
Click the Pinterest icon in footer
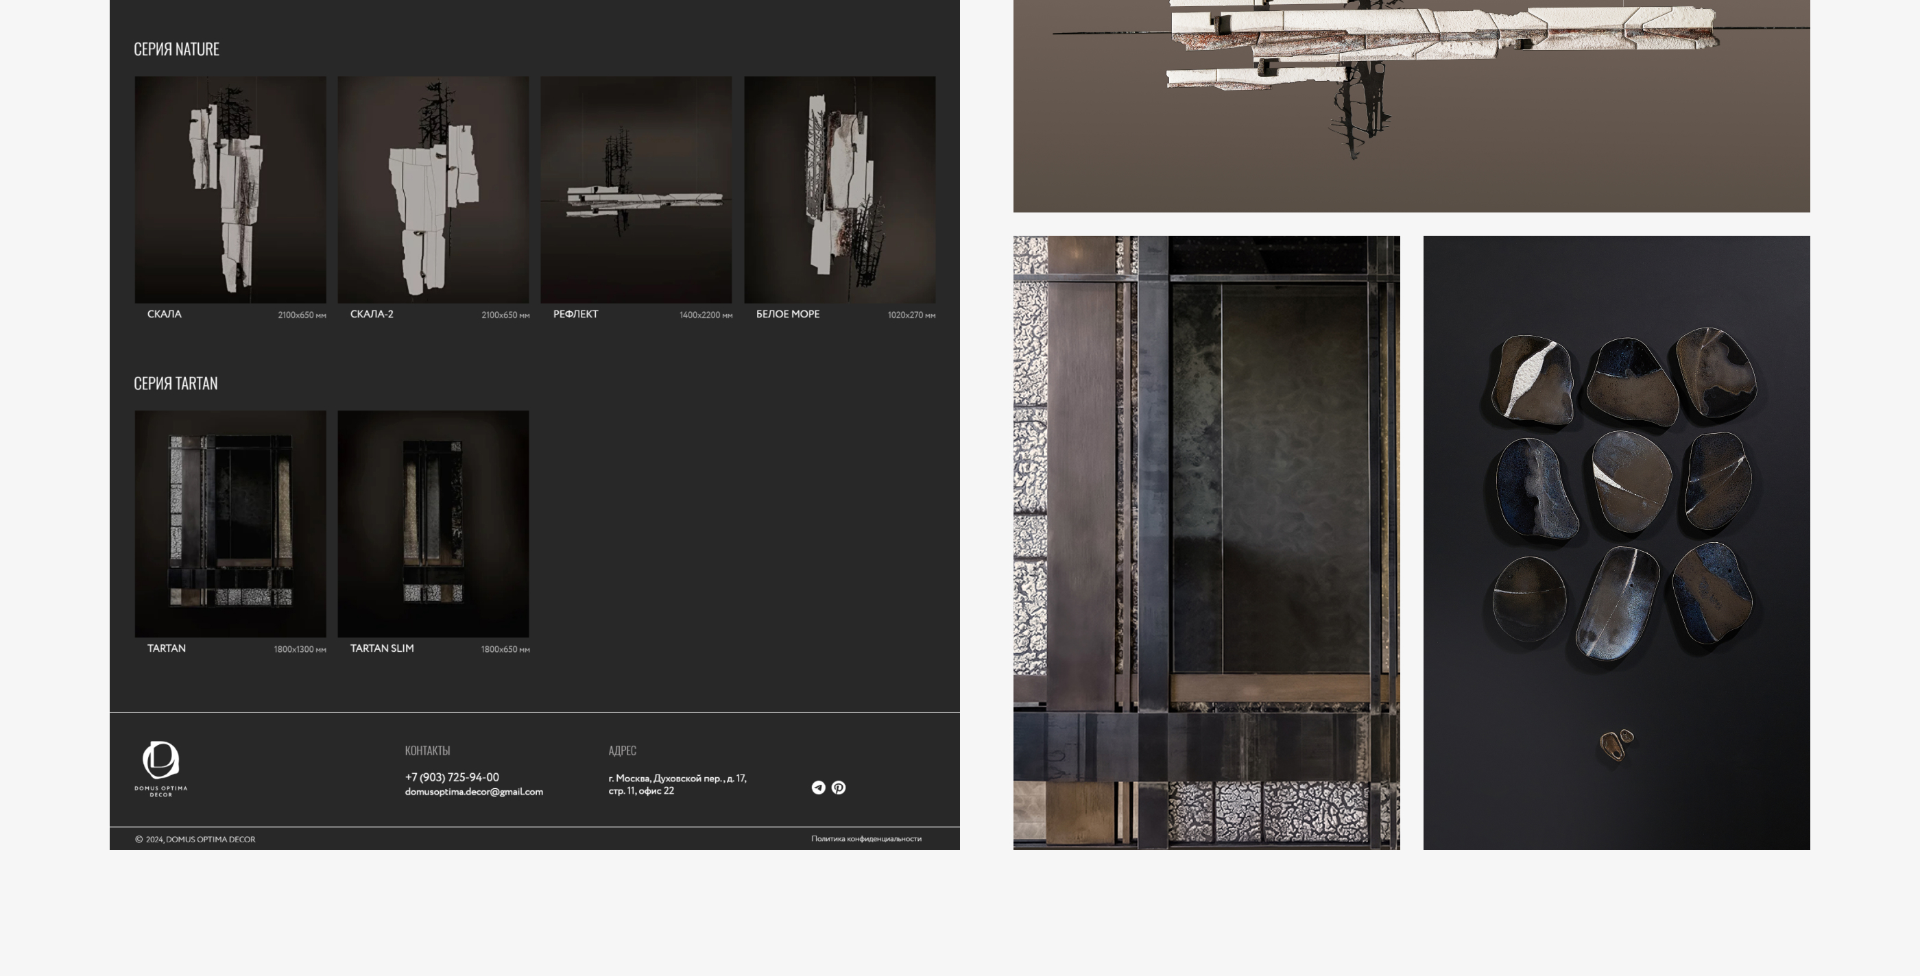pyautogui.click(x=839, y=788)
